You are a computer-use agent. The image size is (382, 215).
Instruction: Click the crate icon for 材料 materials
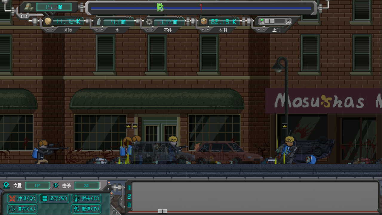point(205,21)
